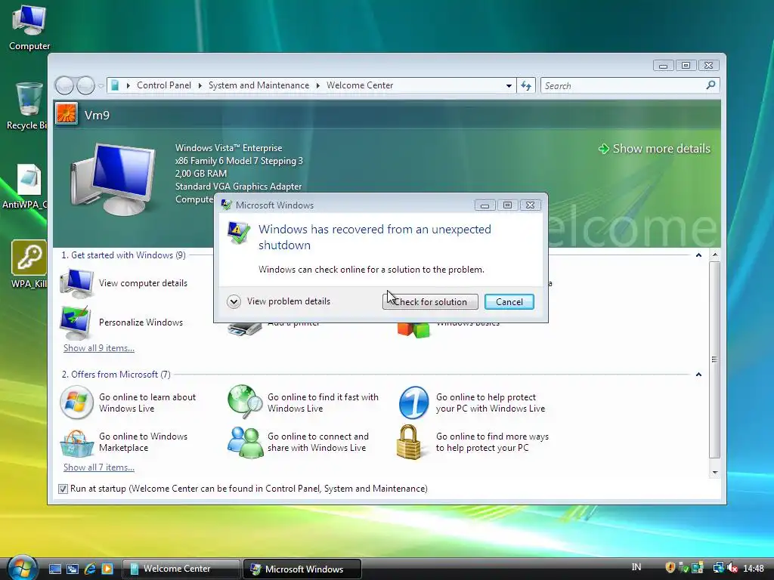Click the Welcome Center search field
The width and height of the screenshot is (774, 580).
tap(630, 86)
